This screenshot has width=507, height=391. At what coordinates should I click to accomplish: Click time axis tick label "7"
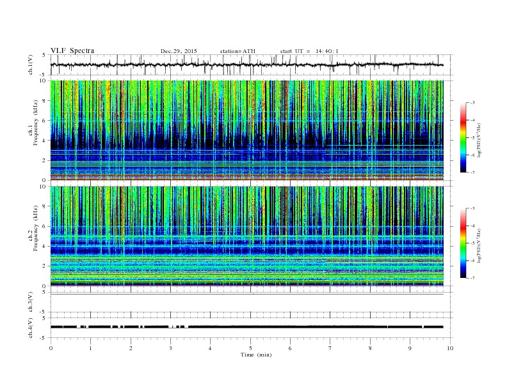tap(330, 348)
